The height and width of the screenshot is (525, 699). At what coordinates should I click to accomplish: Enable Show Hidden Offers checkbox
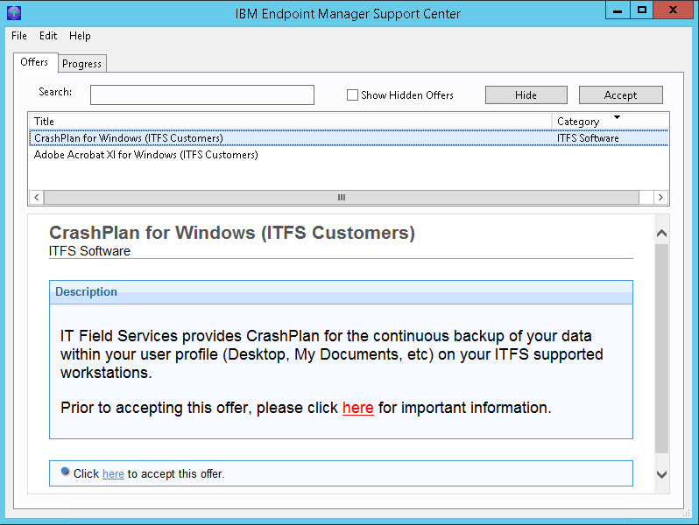pos(352,94)
